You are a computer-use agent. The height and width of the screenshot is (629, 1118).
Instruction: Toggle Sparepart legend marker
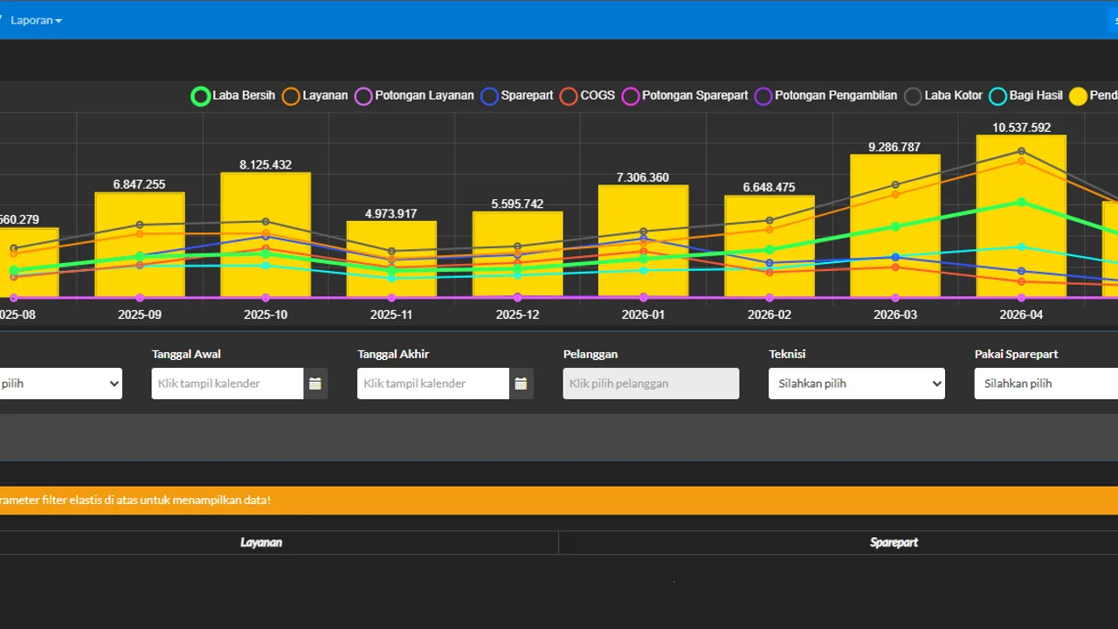489,96
